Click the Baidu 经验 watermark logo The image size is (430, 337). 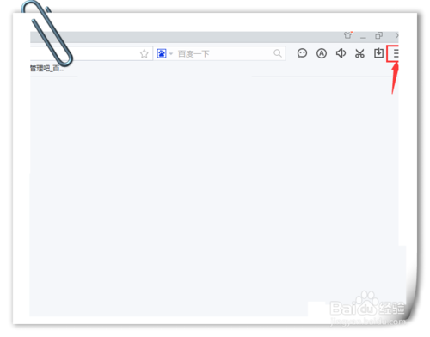click(x=368, y=305)
